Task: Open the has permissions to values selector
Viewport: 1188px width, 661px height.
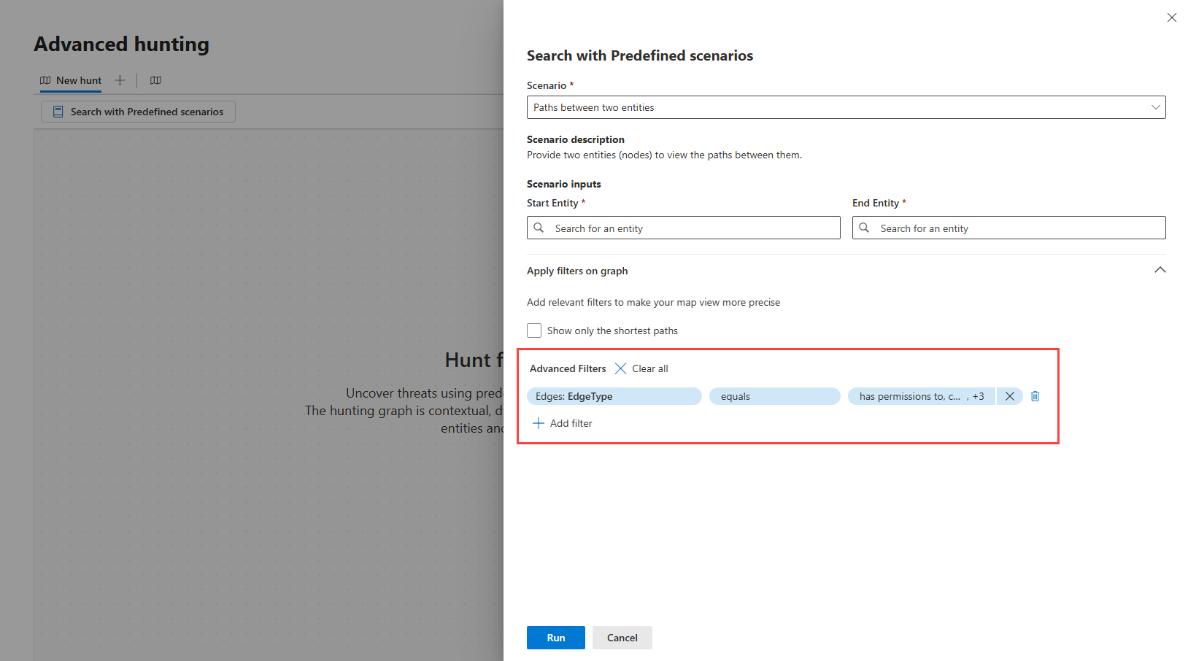Action: 920,396
